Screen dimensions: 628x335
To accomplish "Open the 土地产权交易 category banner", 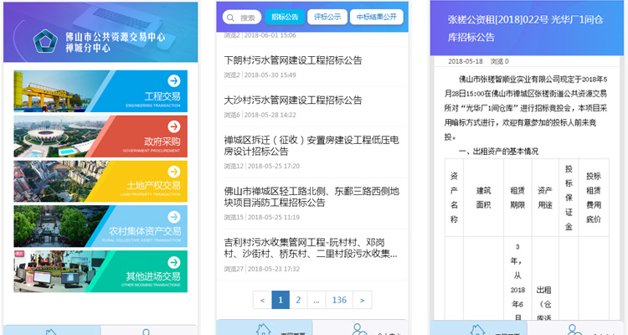I will pos(100,181).
